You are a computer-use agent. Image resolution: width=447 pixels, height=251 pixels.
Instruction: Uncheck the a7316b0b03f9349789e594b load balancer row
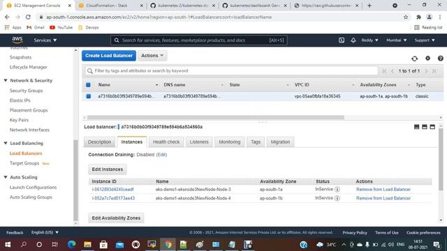click(89, 96)
